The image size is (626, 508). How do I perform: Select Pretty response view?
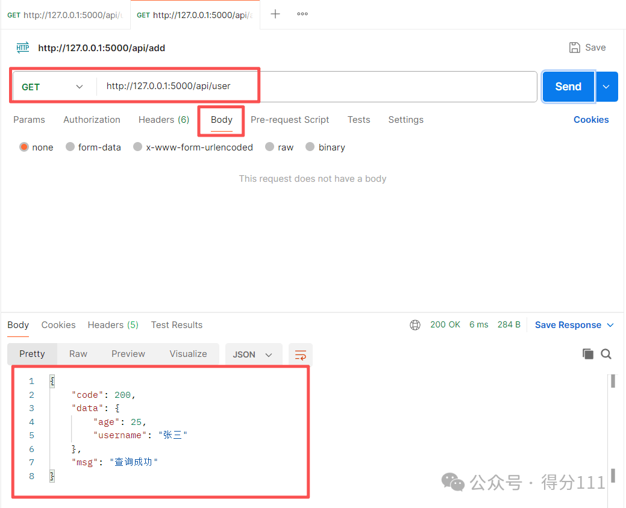pos(32,354)
